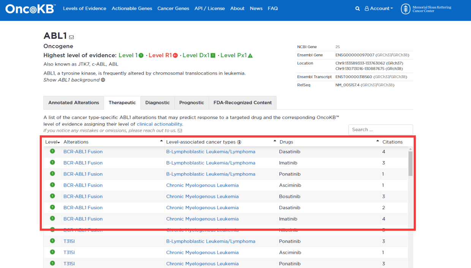471x268 pixels.
Task: Sort the table by the Citations column
Action: 392,142
